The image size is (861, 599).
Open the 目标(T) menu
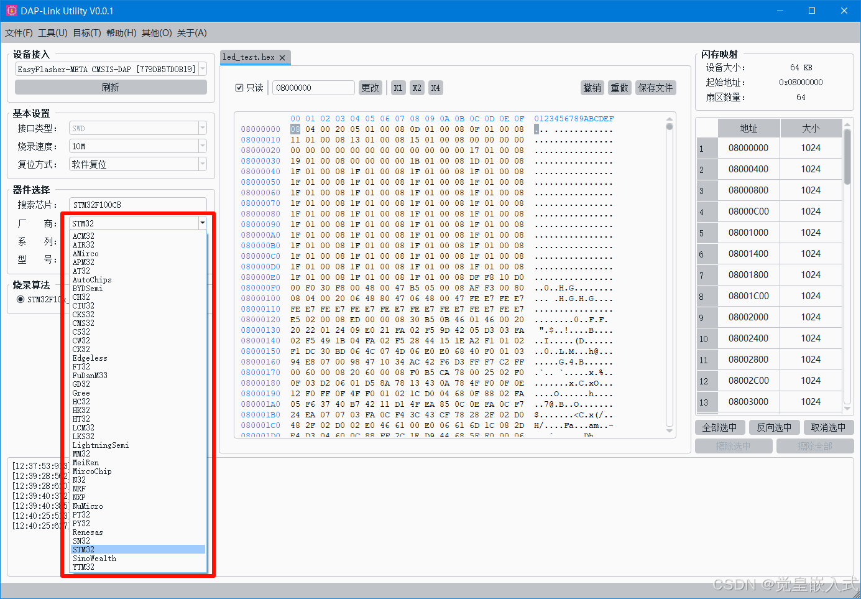87,33
